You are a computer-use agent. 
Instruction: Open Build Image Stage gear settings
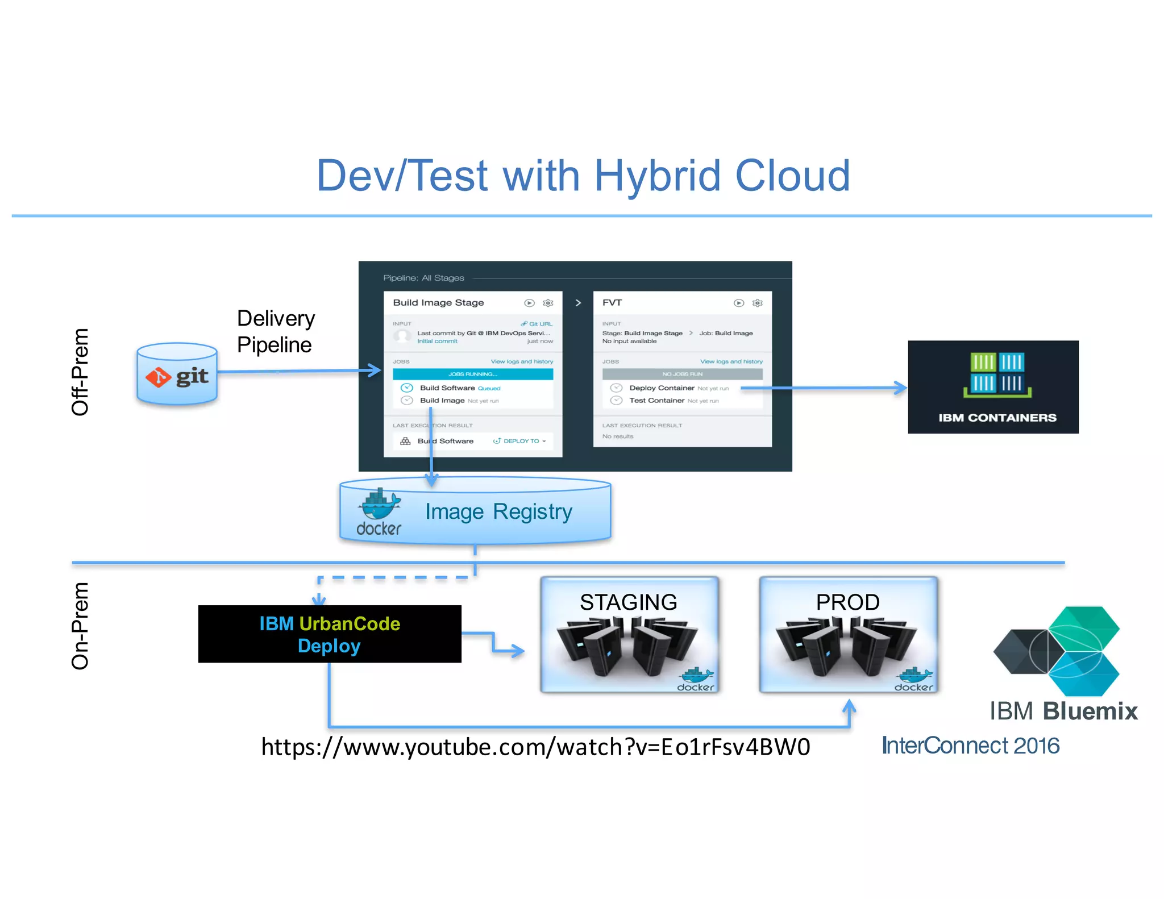pos(548,303)
